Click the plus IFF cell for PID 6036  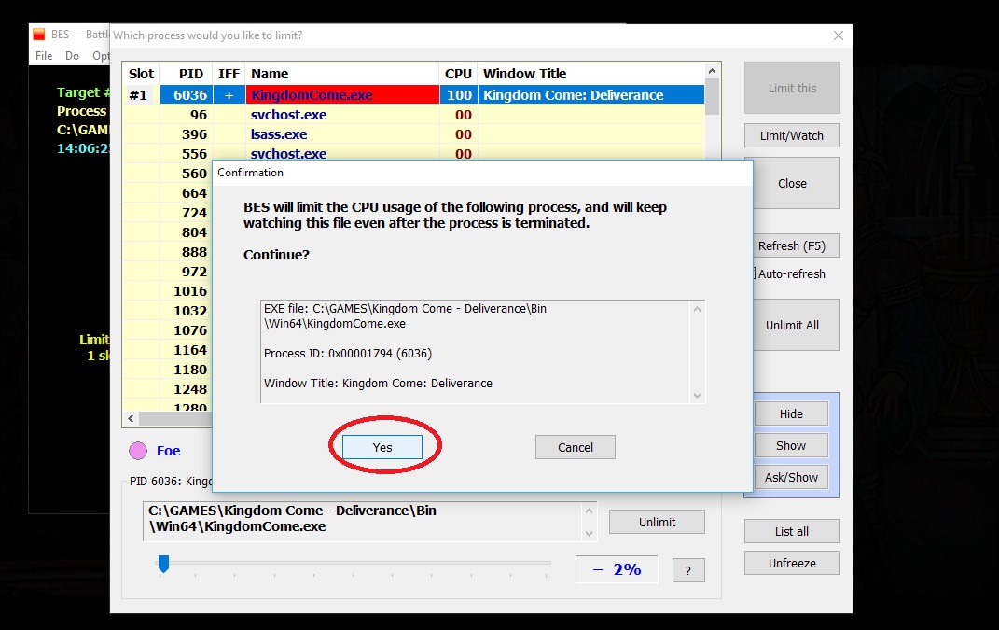coord(229,95)
